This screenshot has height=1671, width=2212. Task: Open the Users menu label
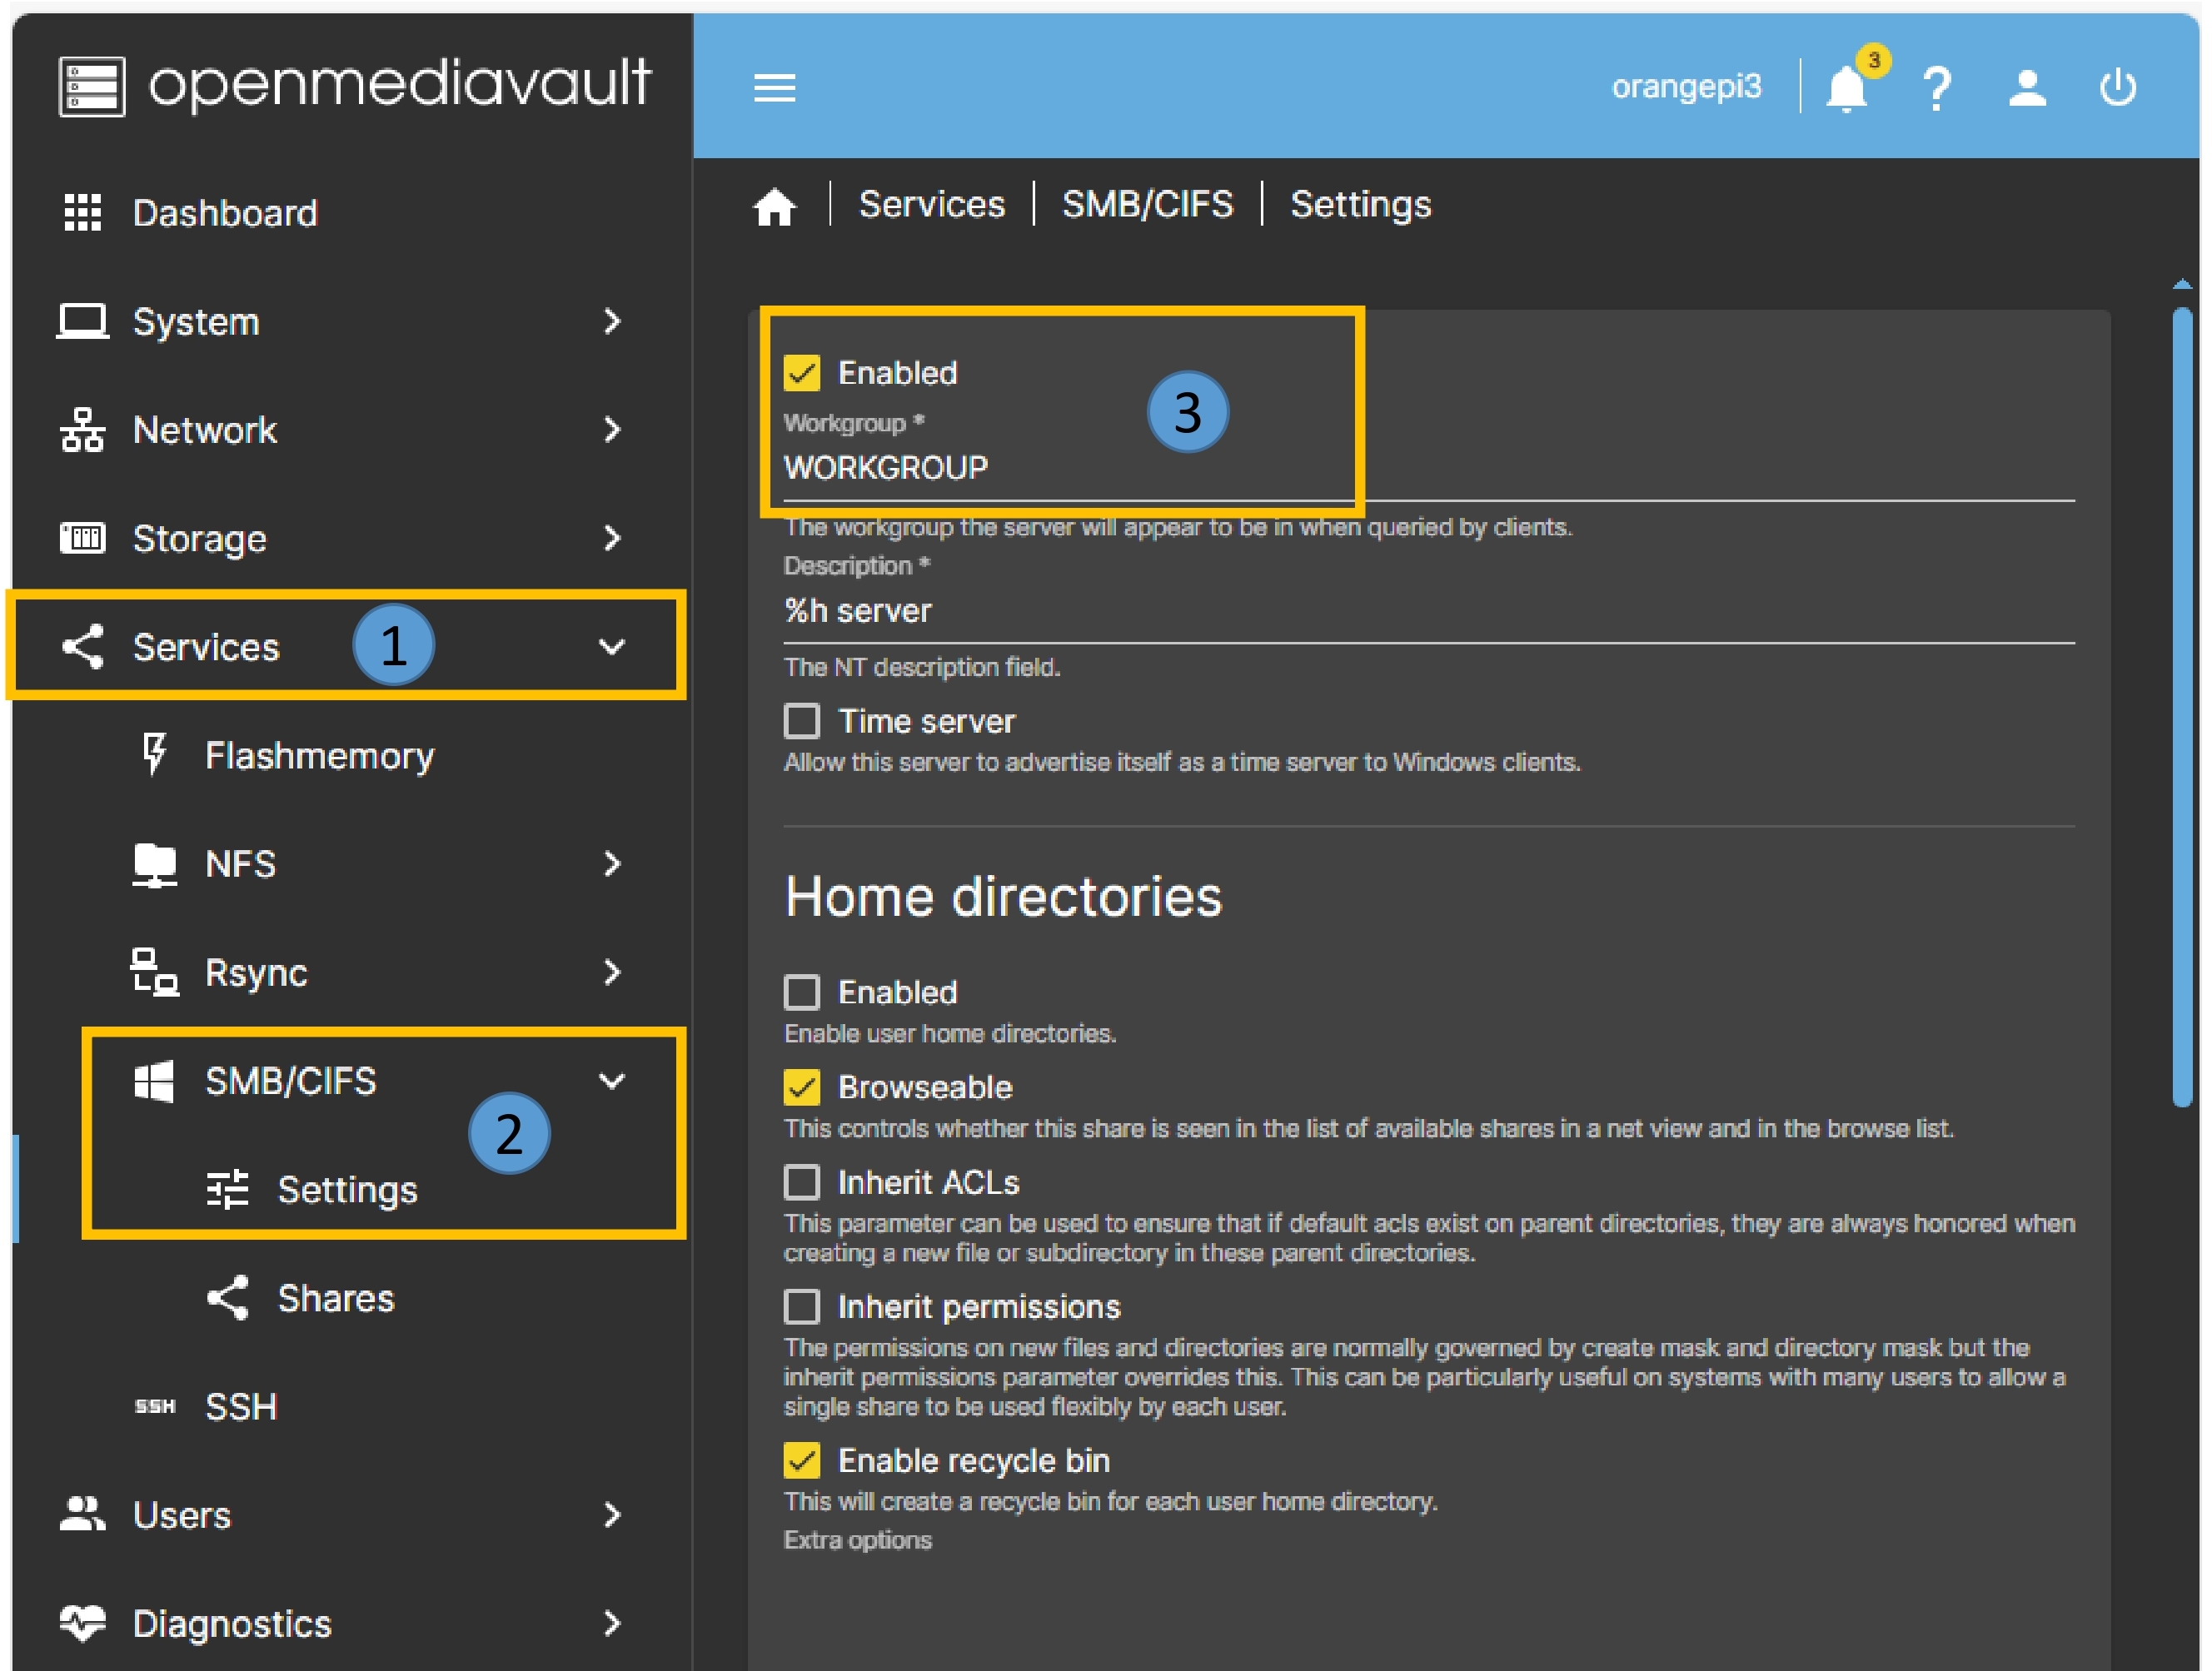(181, 1515)
